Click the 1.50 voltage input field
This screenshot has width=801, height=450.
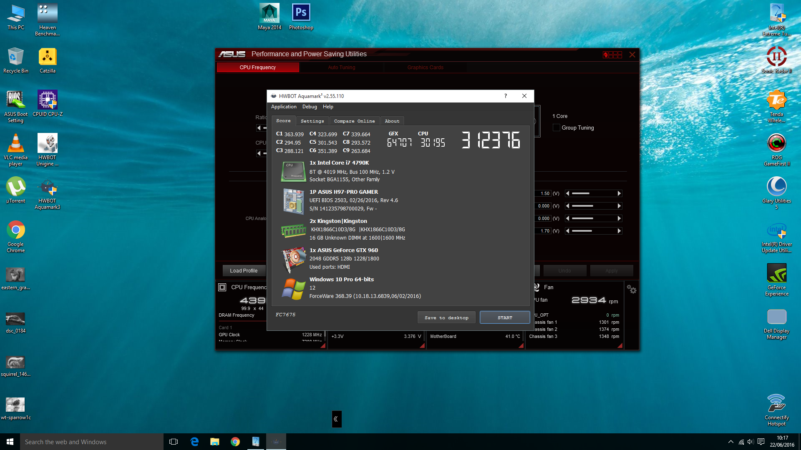[x=543, y=193]
